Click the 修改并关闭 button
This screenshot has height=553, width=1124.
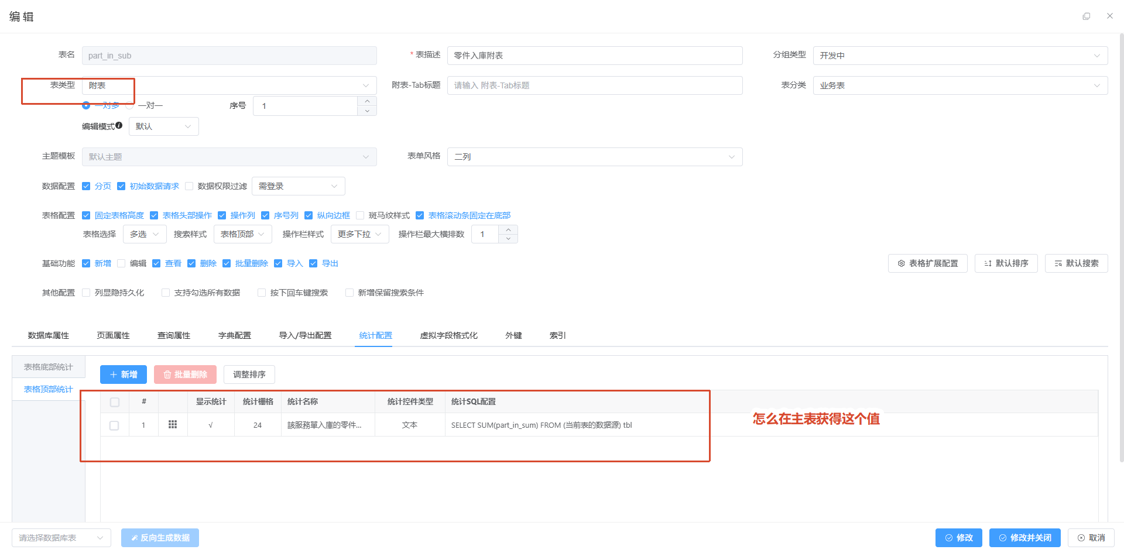1025,538
